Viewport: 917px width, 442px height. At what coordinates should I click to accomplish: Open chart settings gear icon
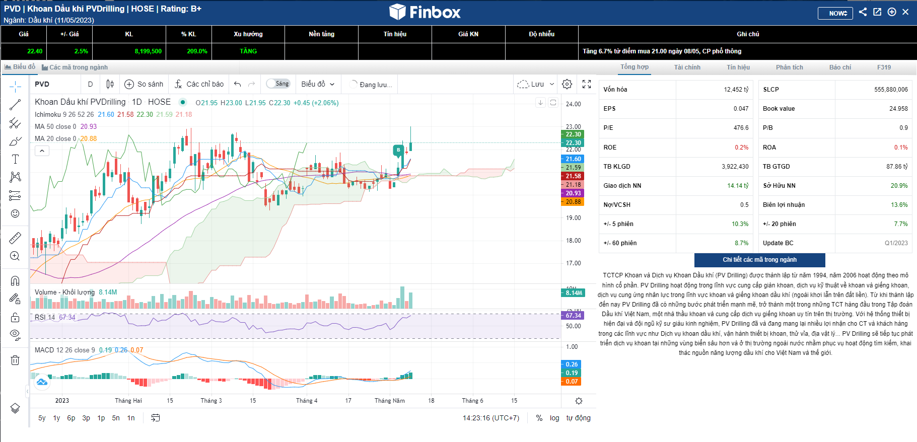[567, 84]
